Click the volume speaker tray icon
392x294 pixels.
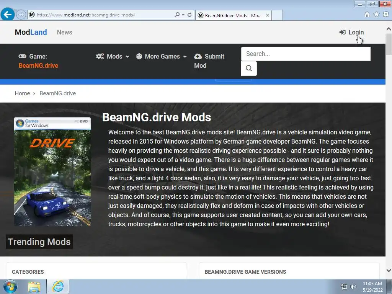pyautogui.click(x=353, y=287)
